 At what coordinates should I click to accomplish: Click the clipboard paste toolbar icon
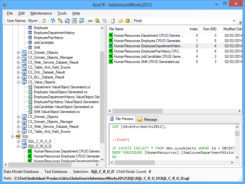127,21
